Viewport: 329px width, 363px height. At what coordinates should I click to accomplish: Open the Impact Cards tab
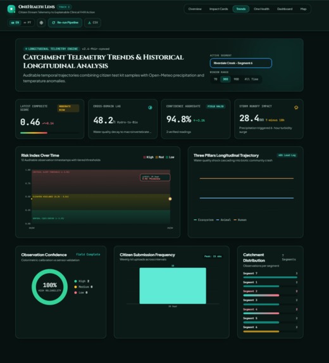point(218,9)
